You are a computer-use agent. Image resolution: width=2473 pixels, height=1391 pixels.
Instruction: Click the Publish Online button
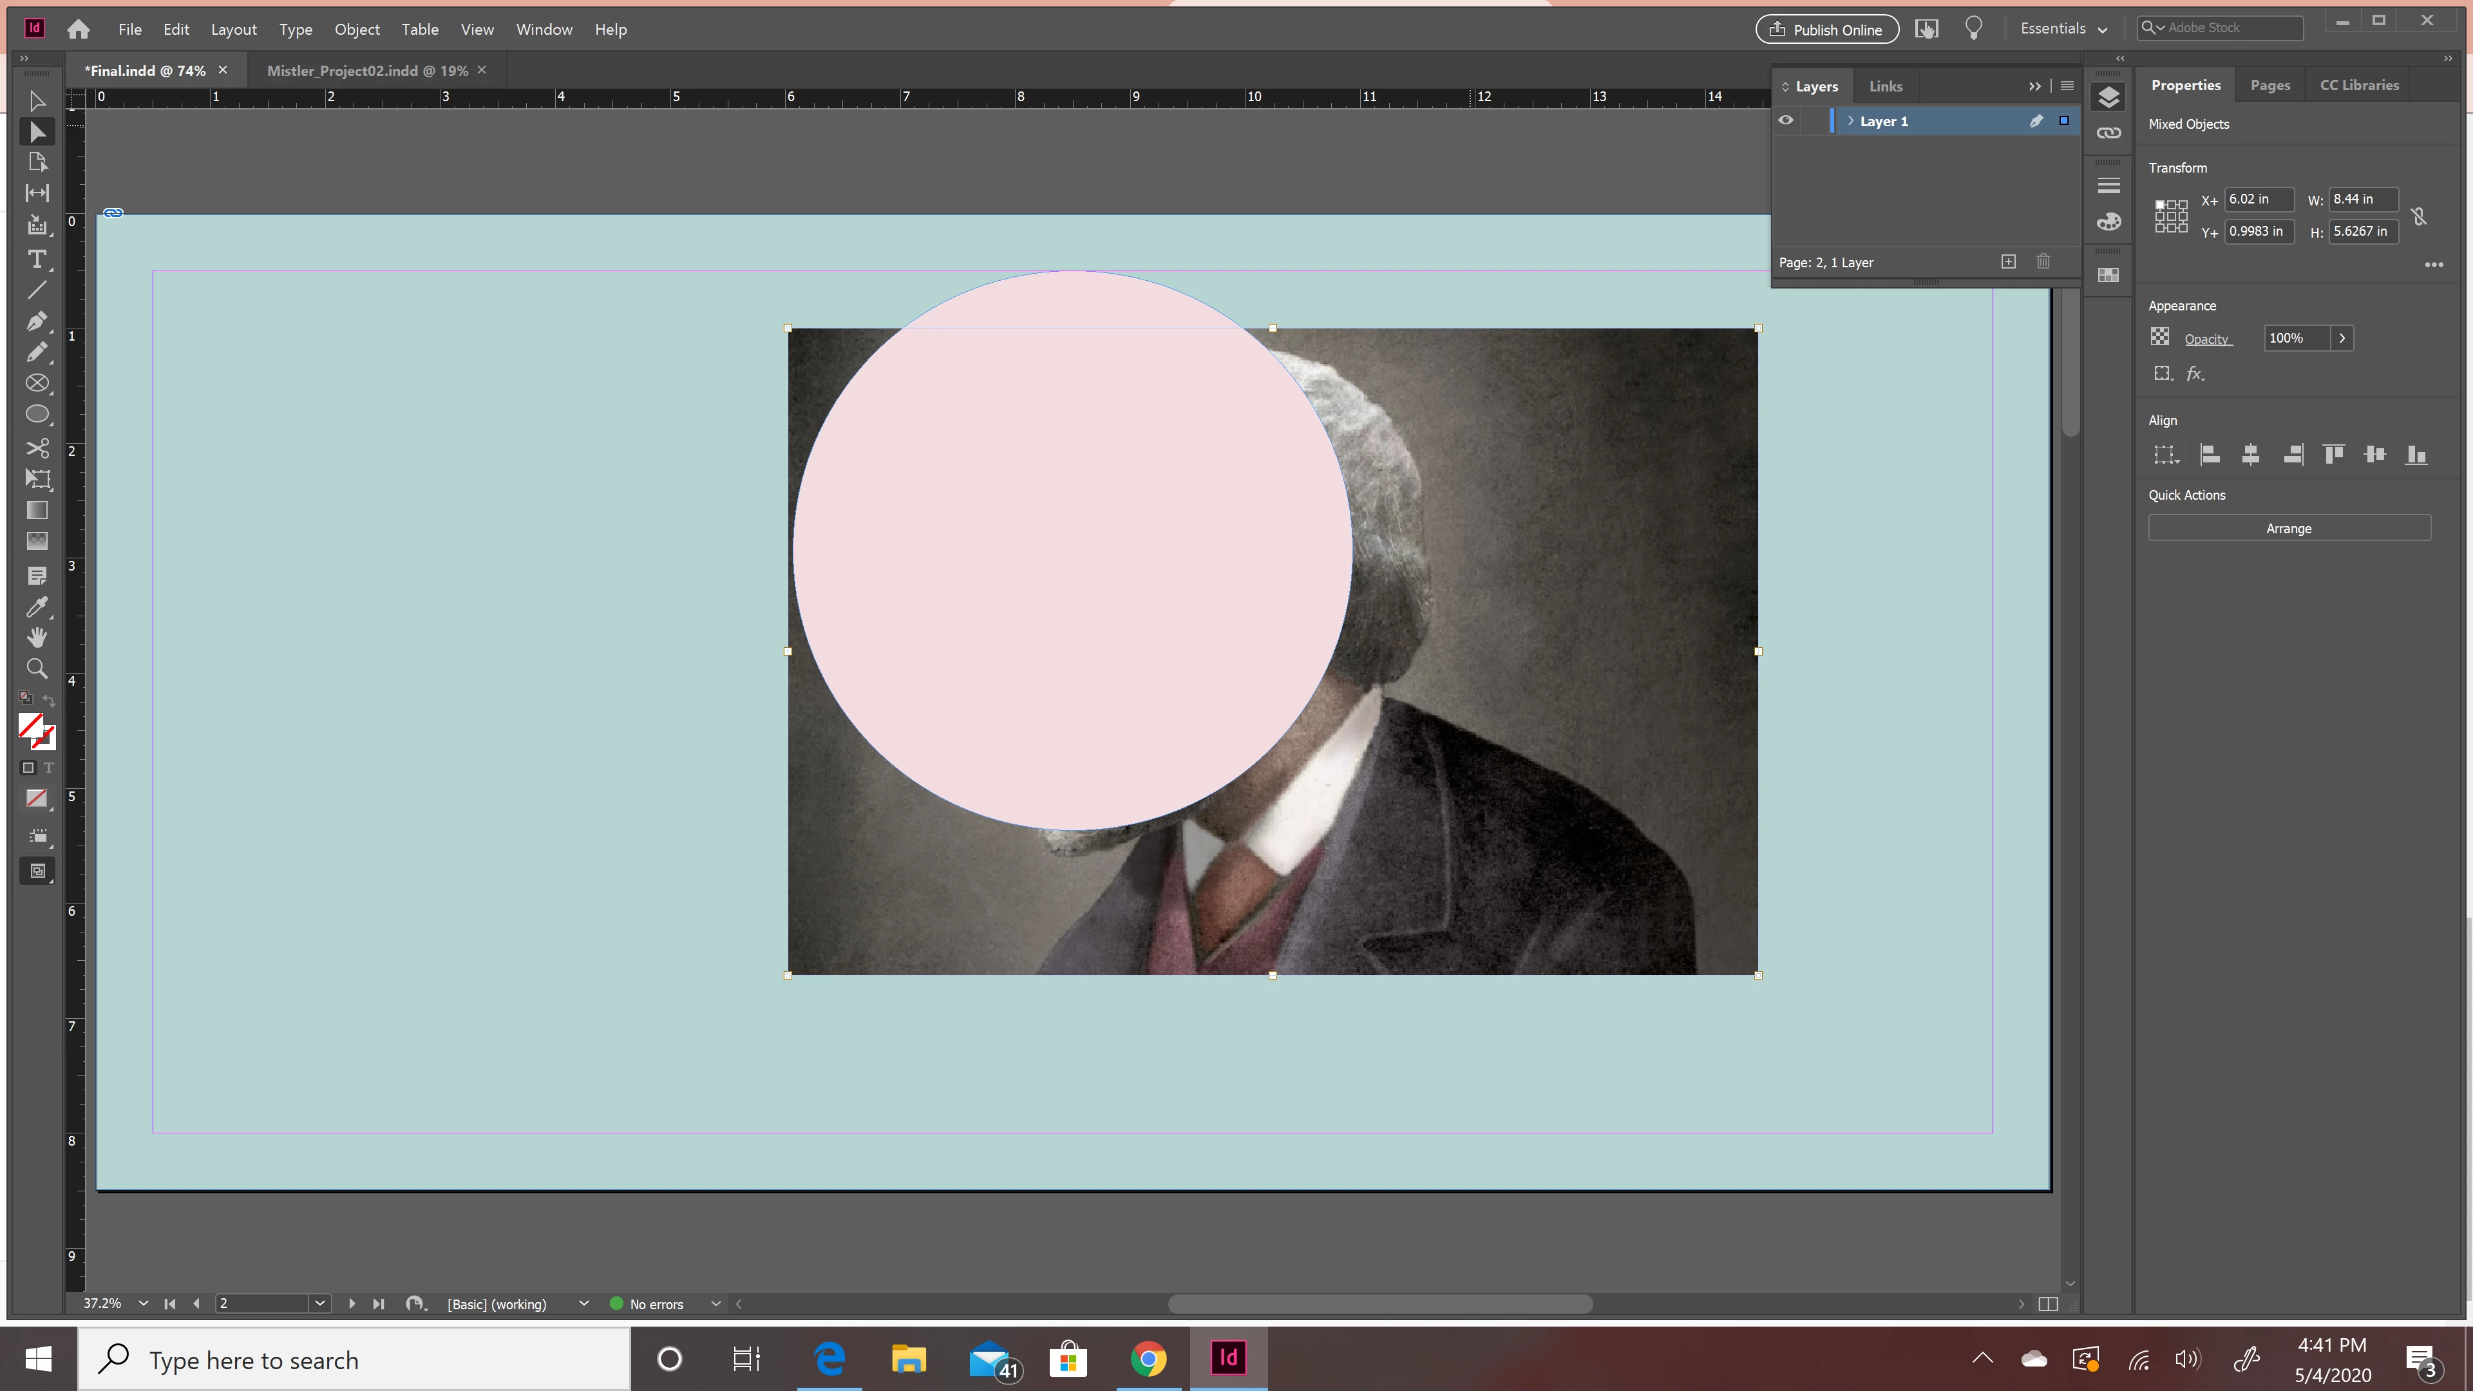click(x=1826, y=29)
